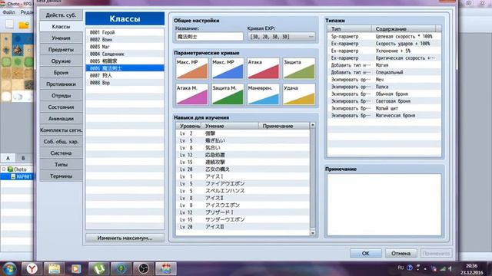Click the skills list scroll down arrow

pyautogui.click(x=313, y=233)
